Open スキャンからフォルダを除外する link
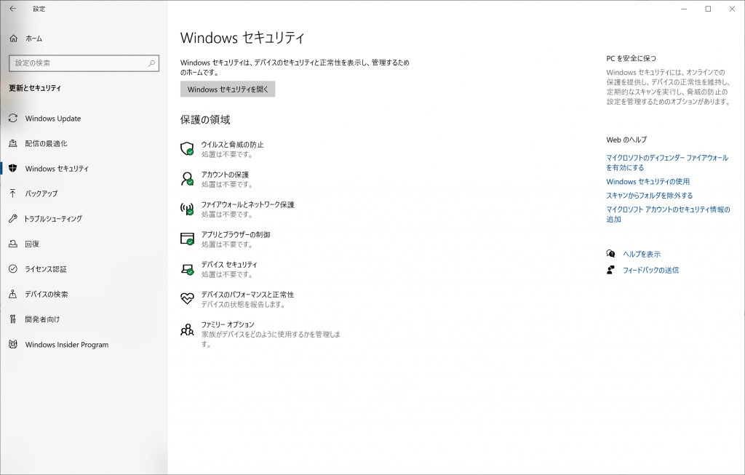Image resolution: width=745 pixels, height=475 pixels. tap(650, 195)
